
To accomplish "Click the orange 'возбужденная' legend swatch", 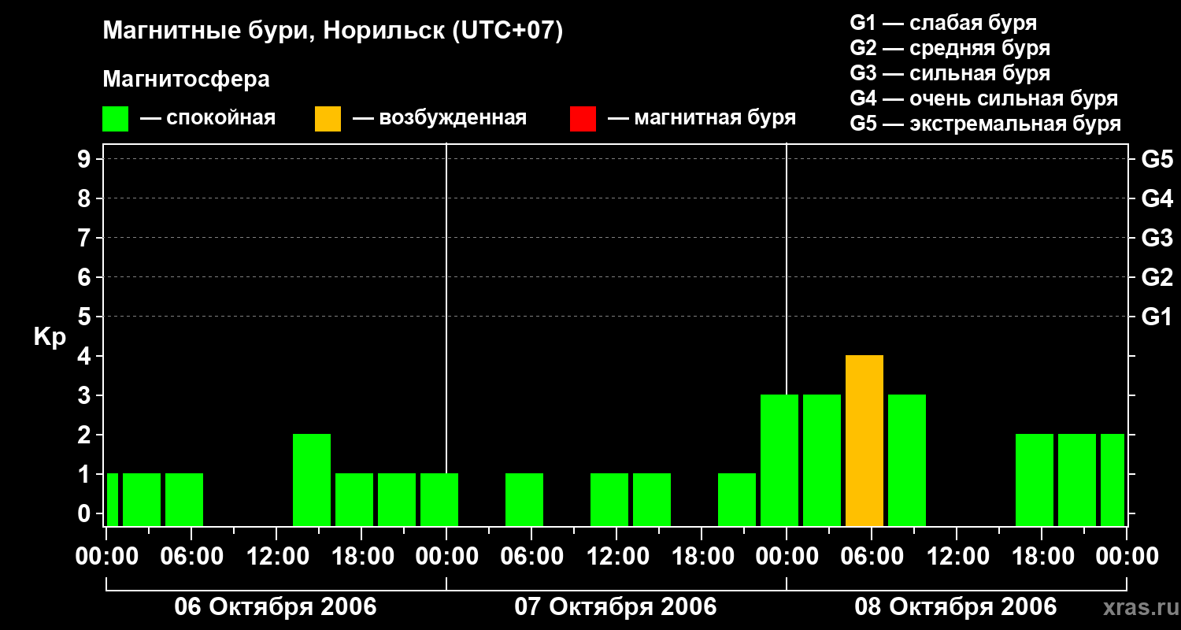I will 328,119.
